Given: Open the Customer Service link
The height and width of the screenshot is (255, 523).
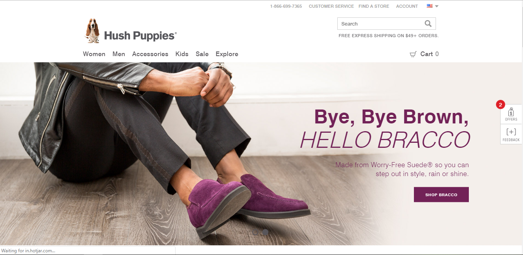Looking at the screenshot, I should (332, 6).
